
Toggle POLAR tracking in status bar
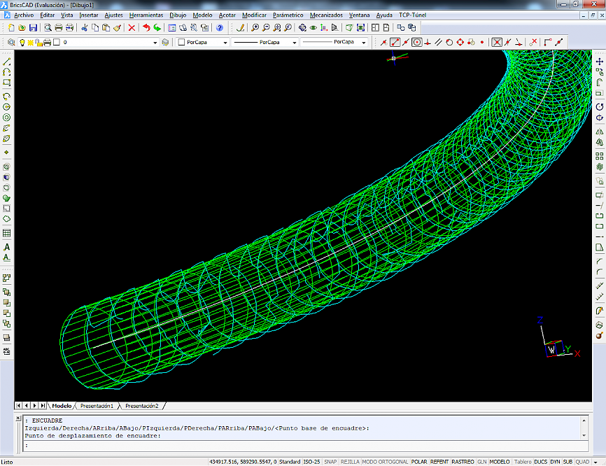tap(419, 462)
